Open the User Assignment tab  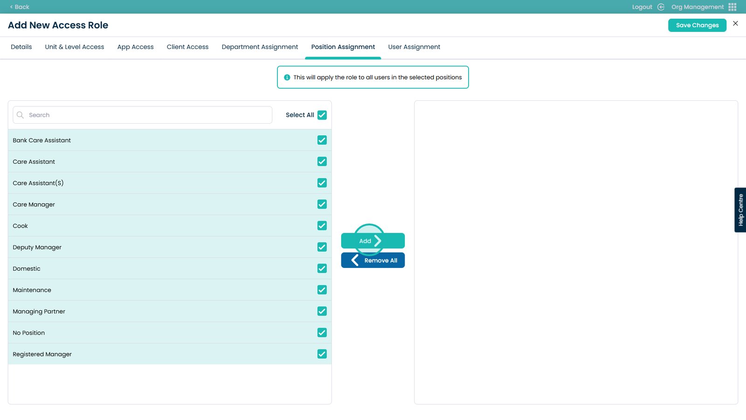414,47
